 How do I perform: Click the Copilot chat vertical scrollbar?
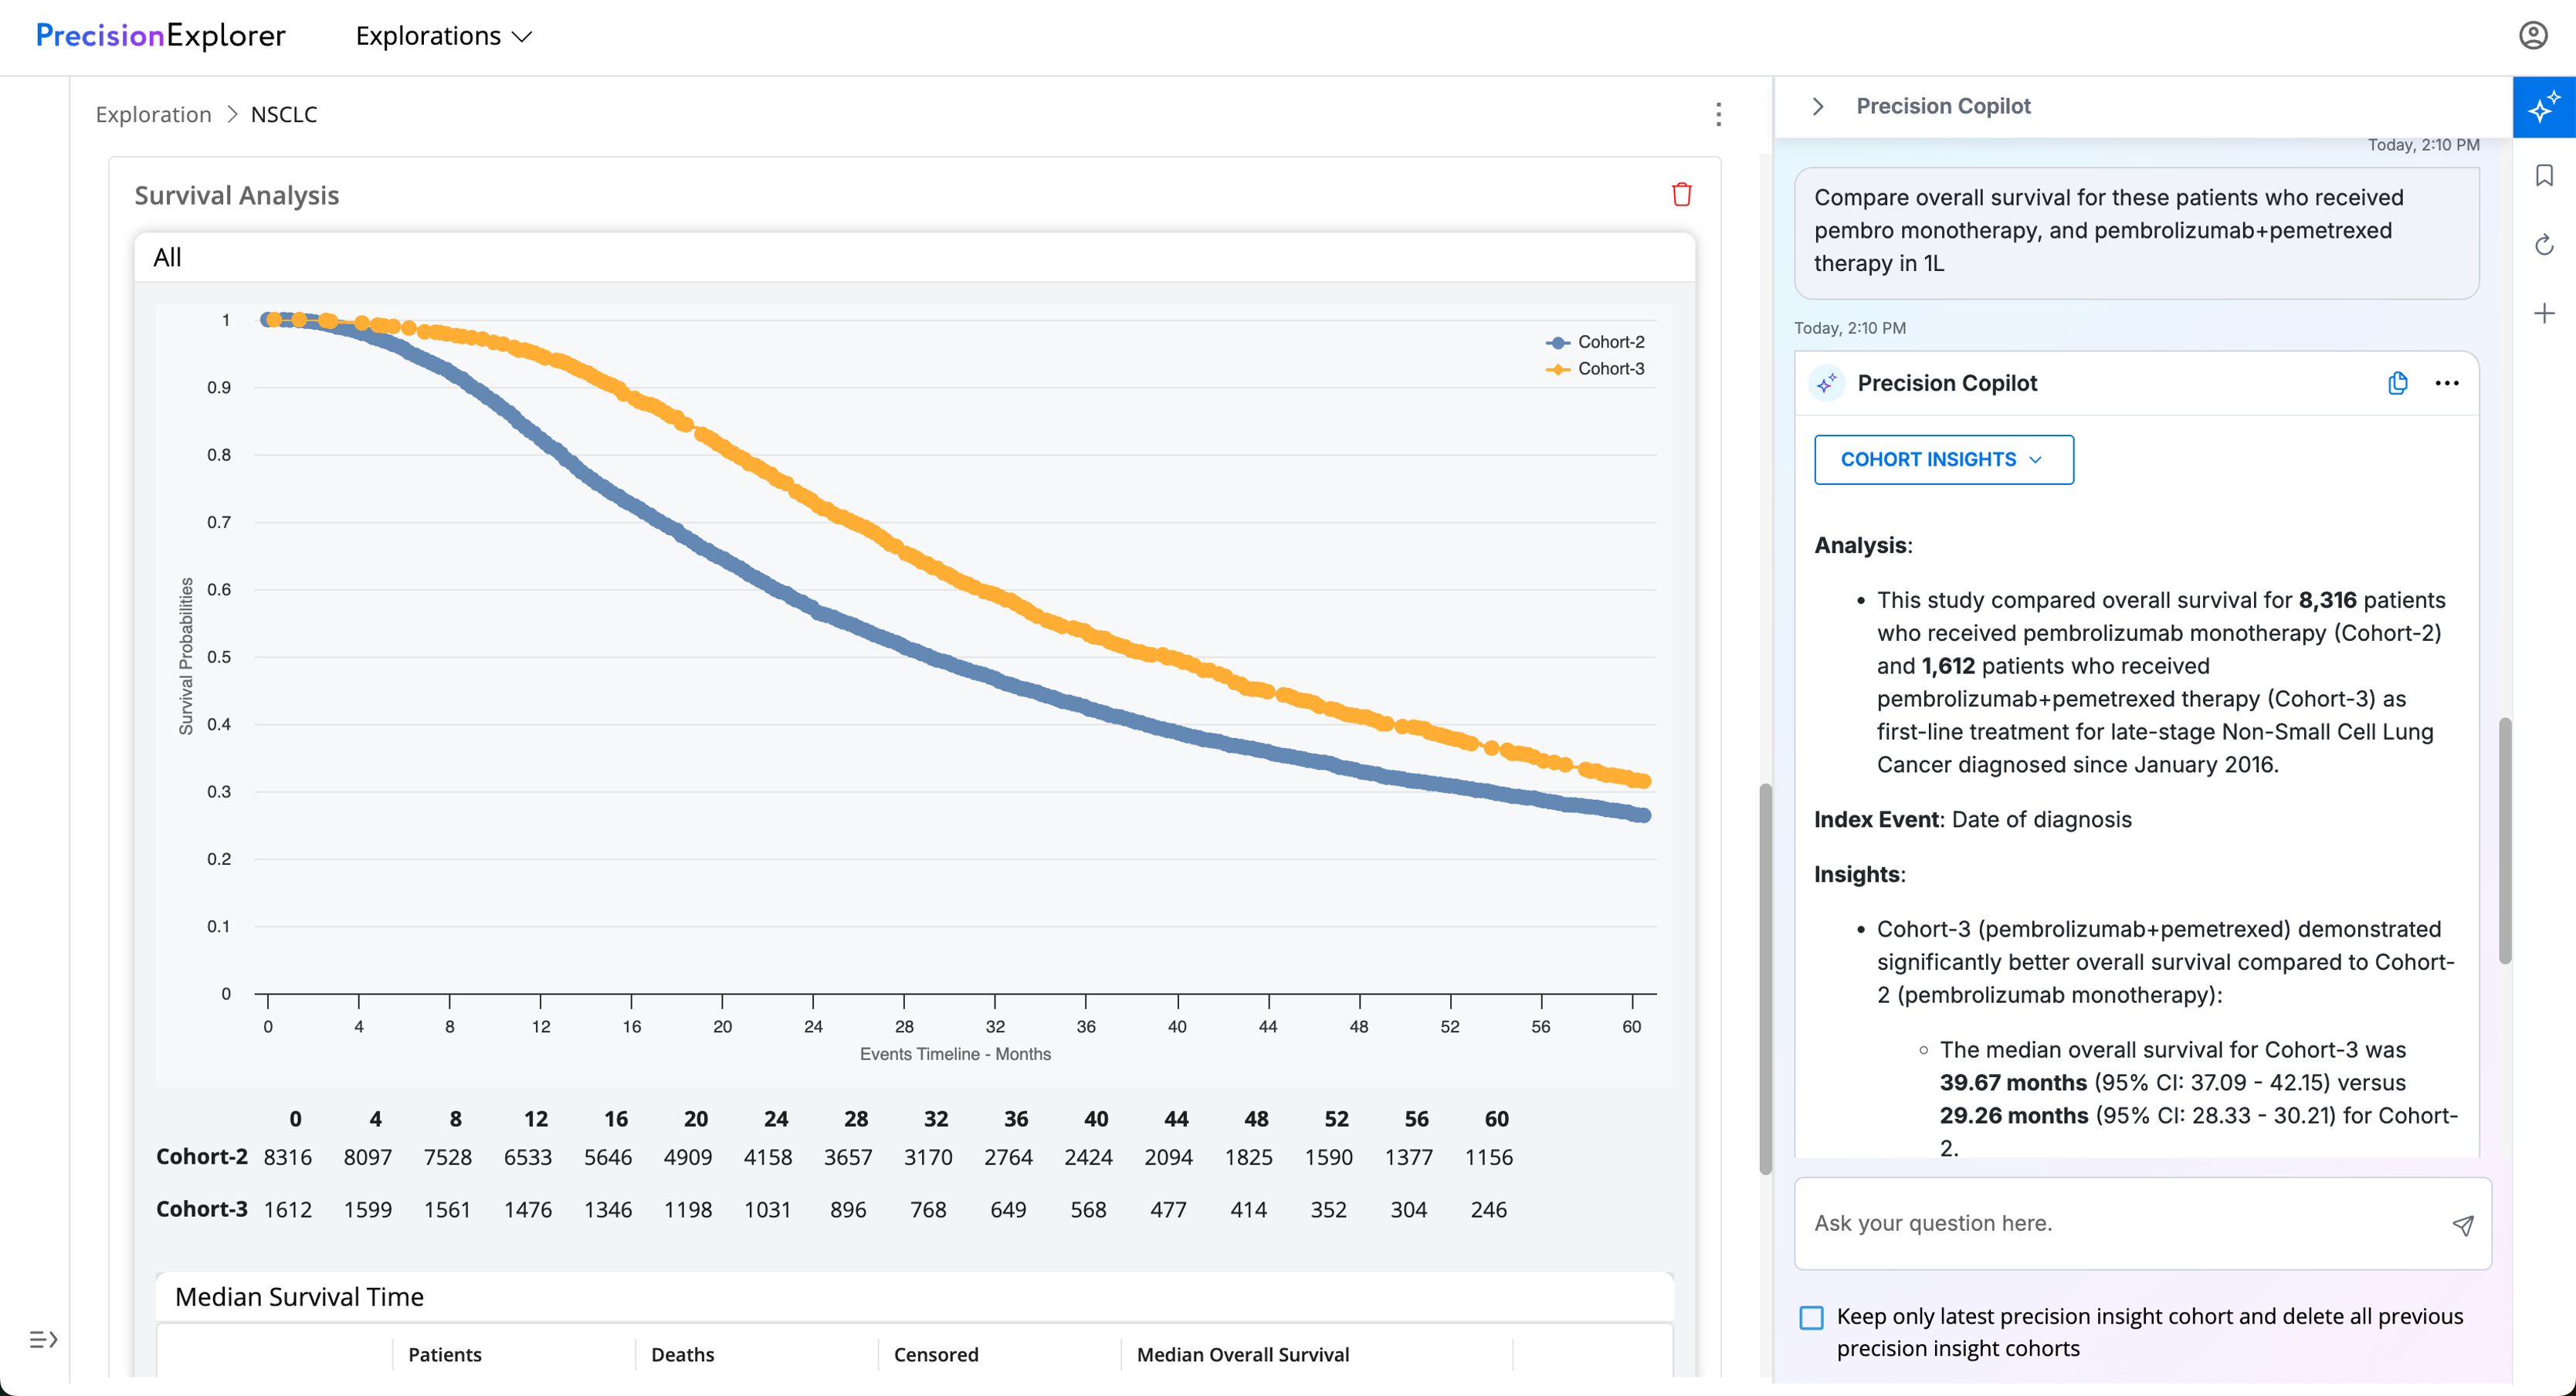(2504, 840)
